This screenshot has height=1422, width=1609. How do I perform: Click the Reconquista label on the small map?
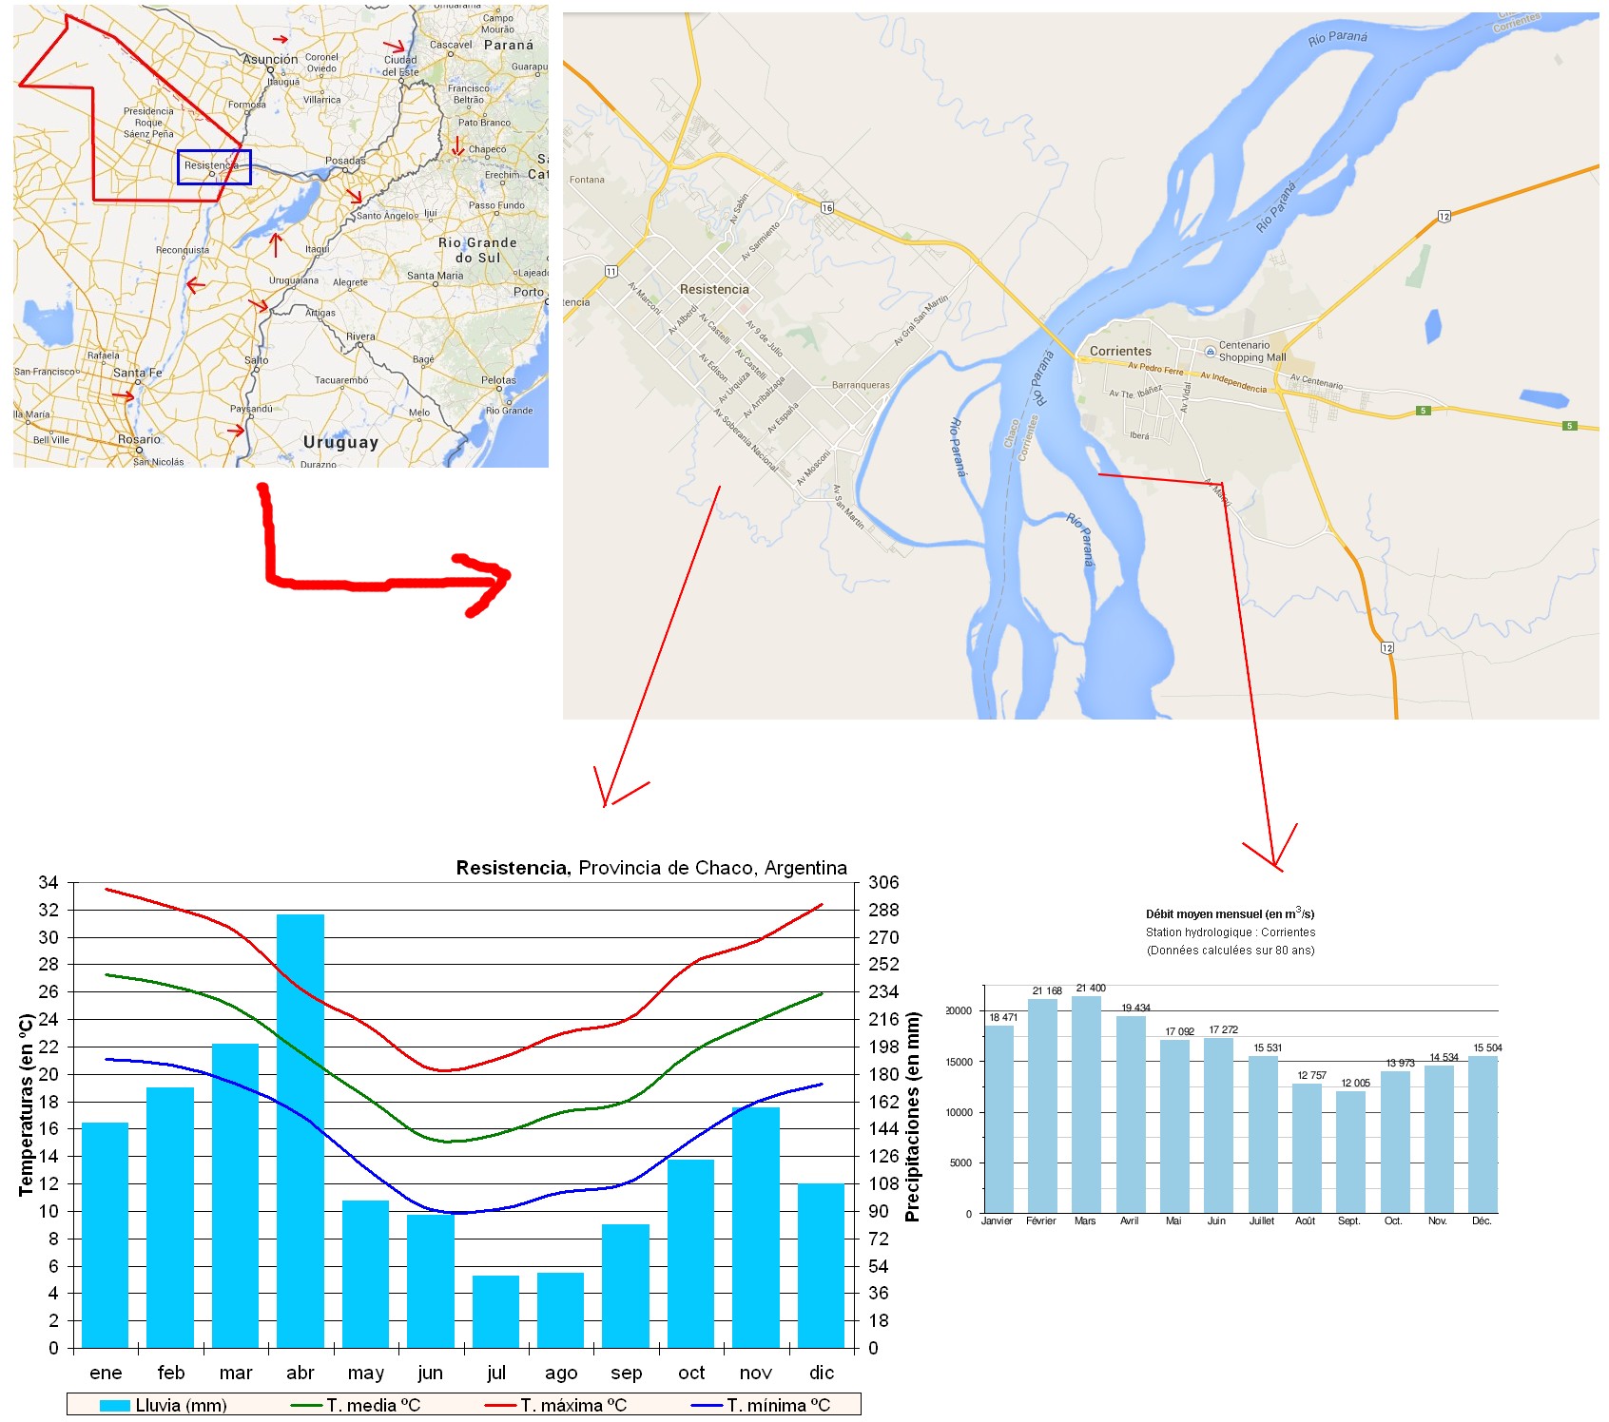(183, 250)
